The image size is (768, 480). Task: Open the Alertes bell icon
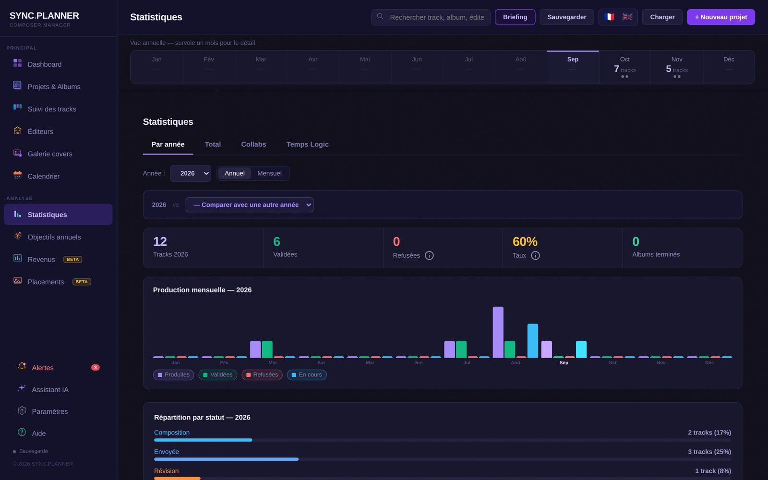coord(22,366)
